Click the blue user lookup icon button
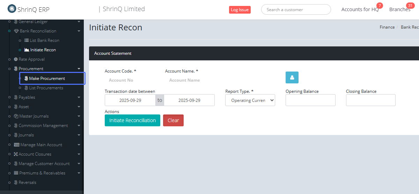 [292, 77]
